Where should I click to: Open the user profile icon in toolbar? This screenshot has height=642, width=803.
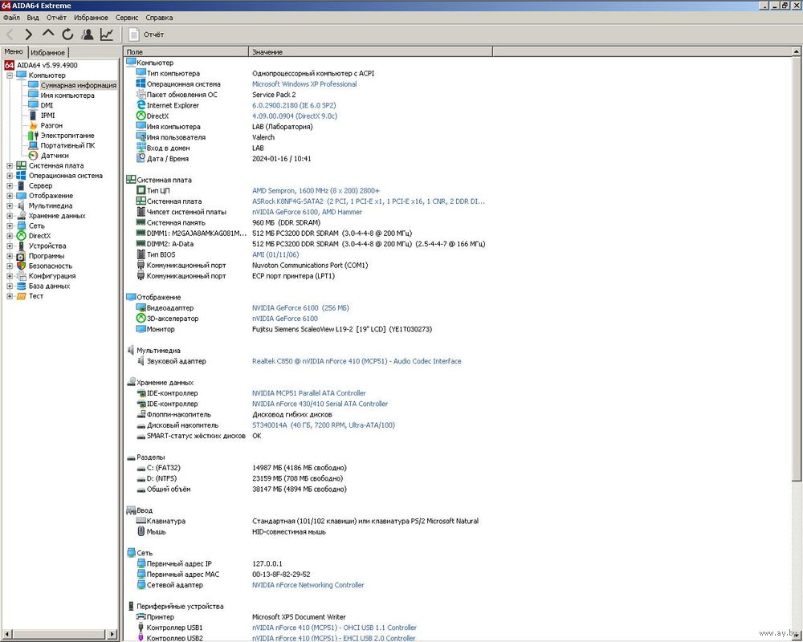click(87, 35)
